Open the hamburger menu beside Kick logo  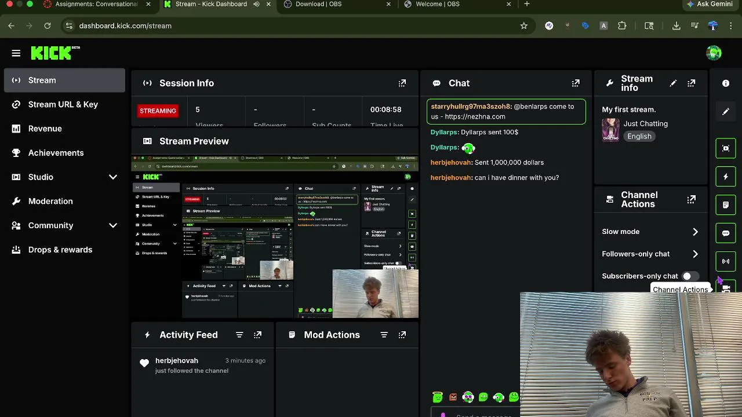click(x=16, y=53)
